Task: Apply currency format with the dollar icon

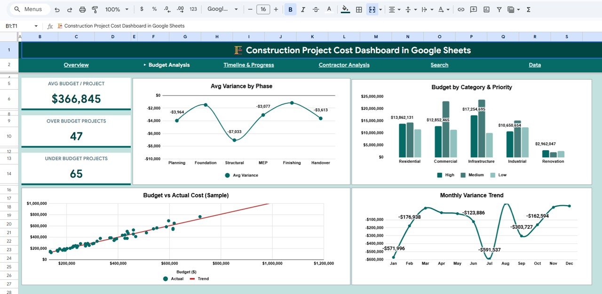Action: [x=142, y=9]
